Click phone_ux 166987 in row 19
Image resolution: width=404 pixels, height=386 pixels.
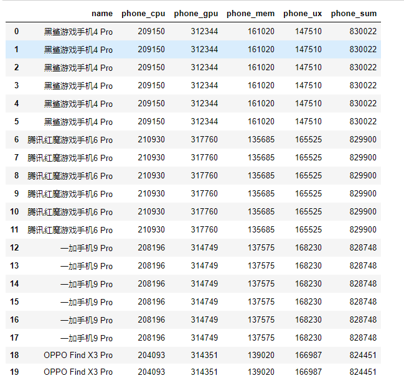(308, 372)
